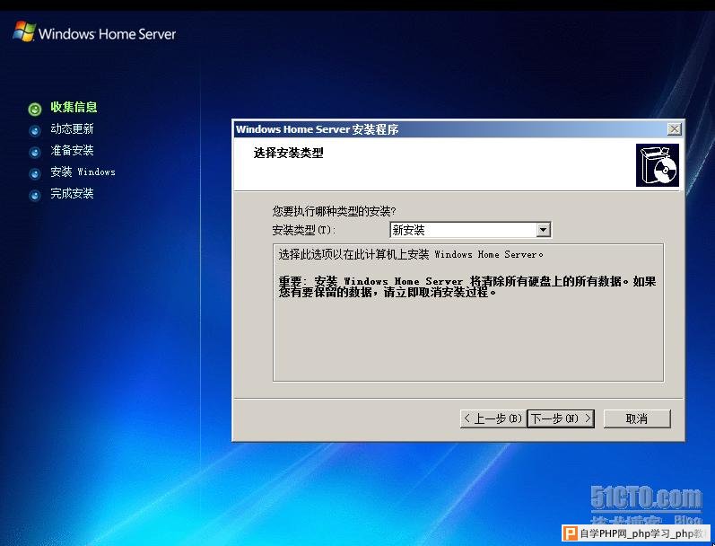This screenshot has width=715, height=546.
Task: Select the 动态更新 step text
Action: pyautogui.click(x=72, y=128)
